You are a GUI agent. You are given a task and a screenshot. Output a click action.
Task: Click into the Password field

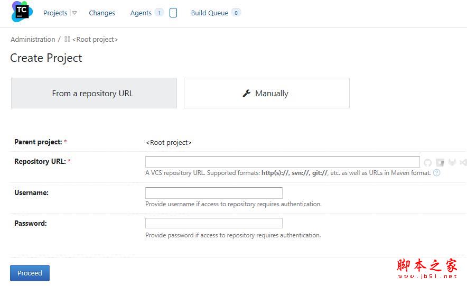[x=213, y=223]
